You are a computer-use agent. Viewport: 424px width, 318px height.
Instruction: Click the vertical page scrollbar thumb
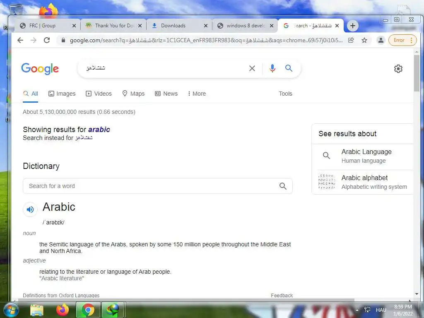click(417, 73)
